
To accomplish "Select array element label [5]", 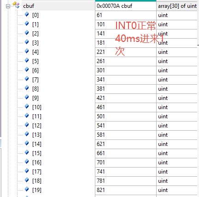I will tap(35, 61).
